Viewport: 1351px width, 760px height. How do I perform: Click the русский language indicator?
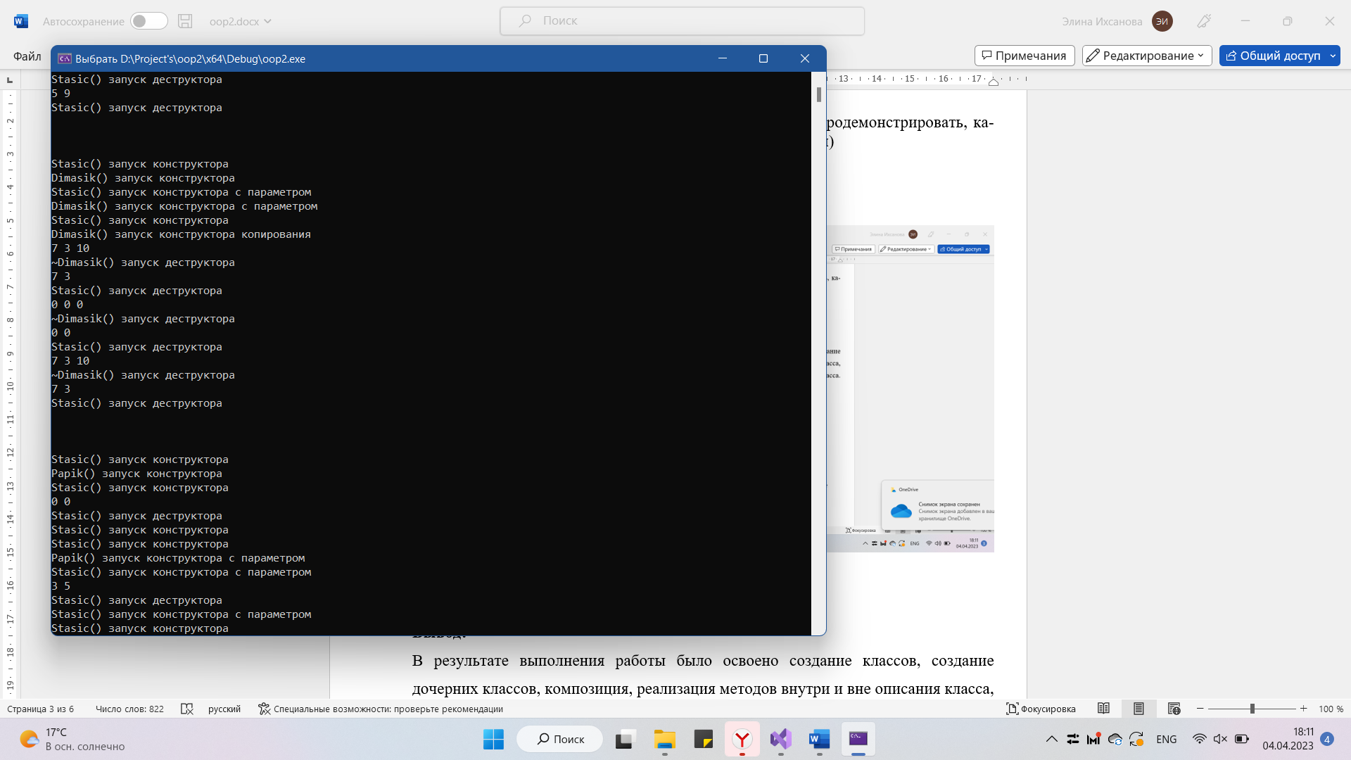(x=224, y=709)
